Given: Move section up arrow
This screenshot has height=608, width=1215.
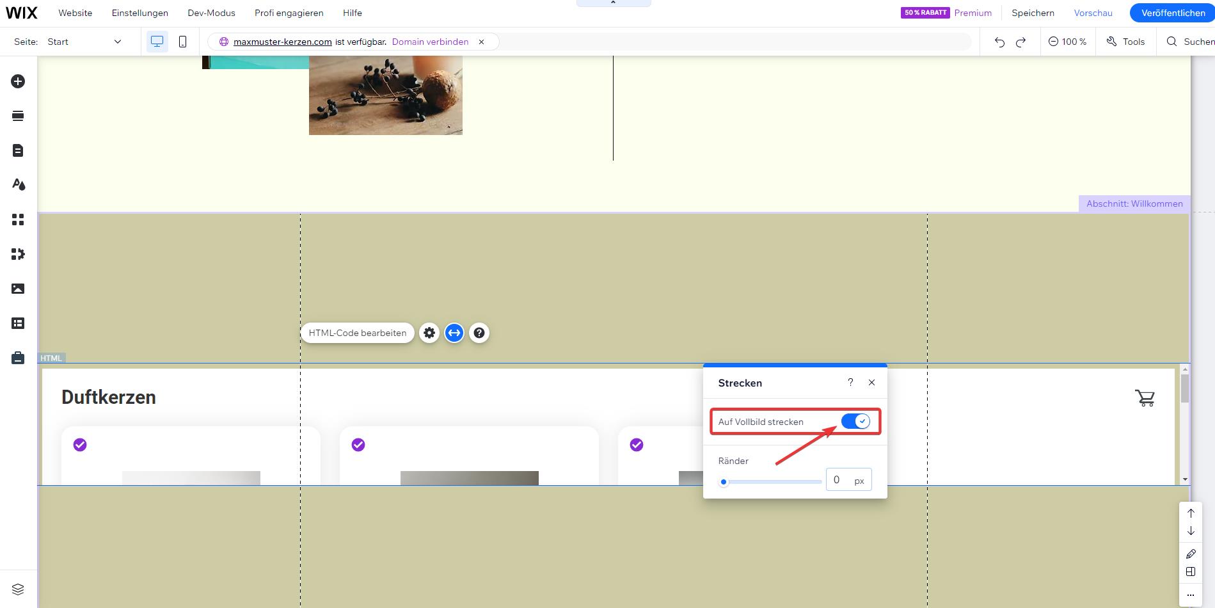Looking at the screenshot, I should pos(1191,513).
